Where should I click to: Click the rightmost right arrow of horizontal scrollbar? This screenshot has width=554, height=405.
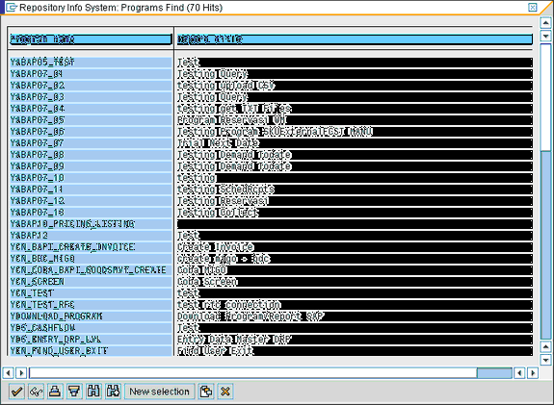coord(533,372)
